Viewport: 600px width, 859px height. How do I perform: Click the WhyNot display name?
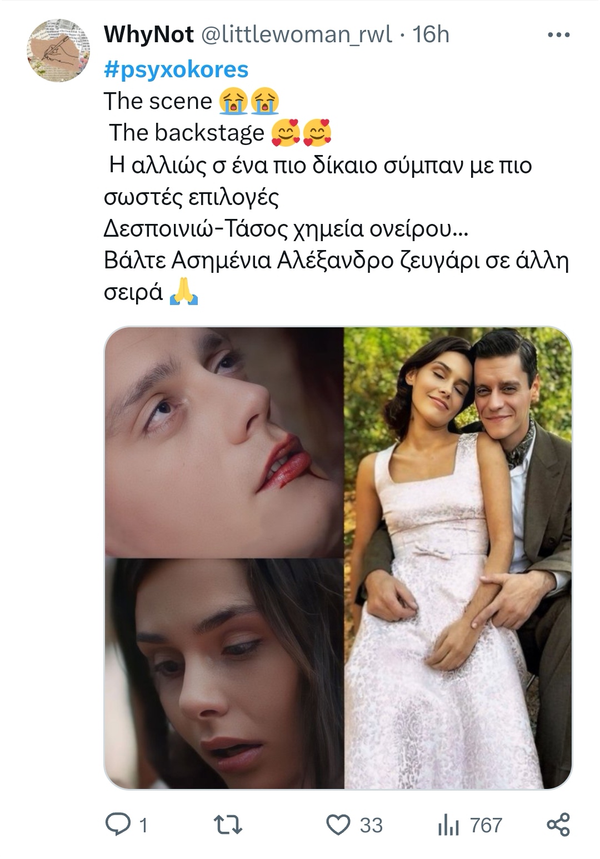(149, 34)
